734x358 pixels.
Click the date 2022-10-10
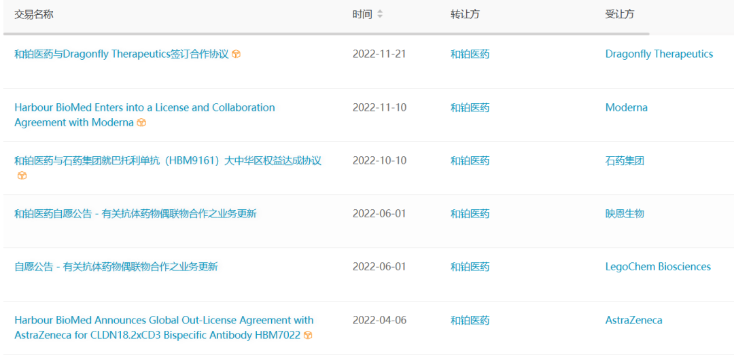pyautogui.click(x=380, y=160)
